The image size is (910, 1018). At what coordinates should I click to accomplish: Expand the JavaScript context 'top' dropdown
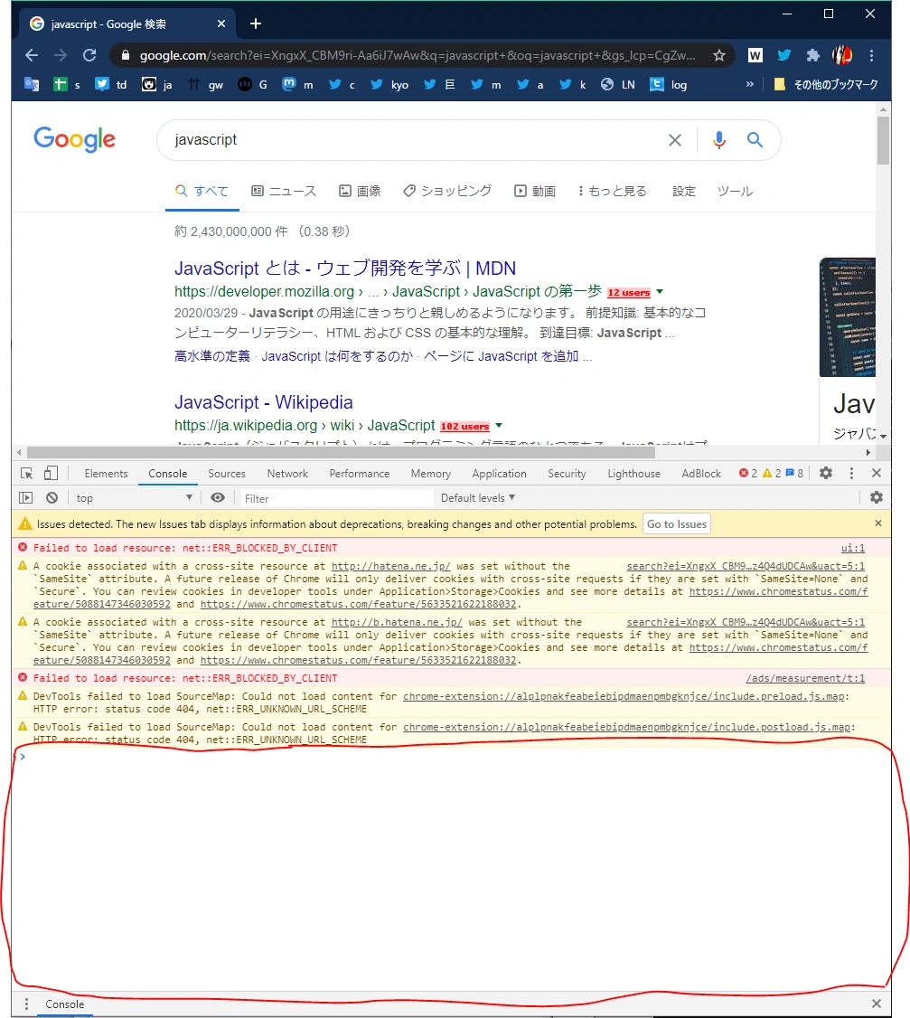click(x=134, y=498)
